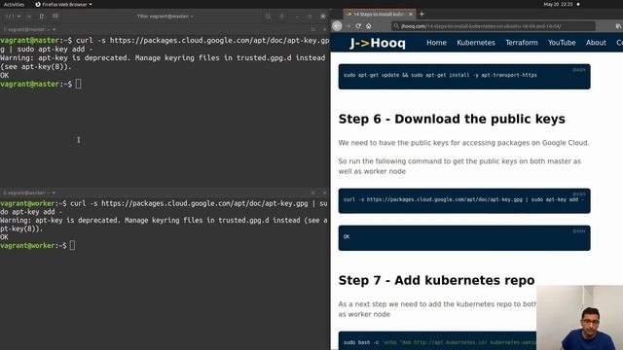The image size is (623, 350).
Task: Split terminal to the right in Tilix
Action: tap(42, 17)
